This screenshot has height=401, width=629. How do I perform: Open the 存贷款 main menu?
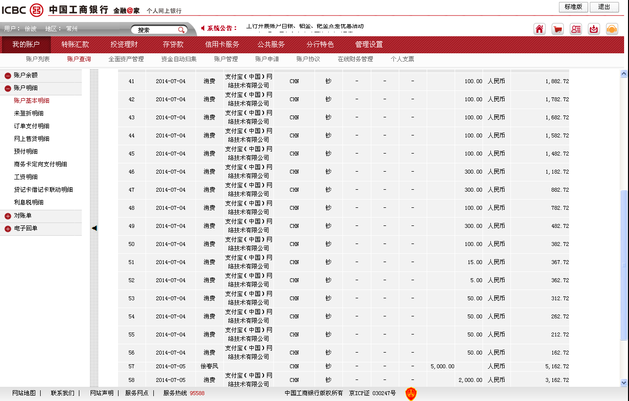point(173,45)
